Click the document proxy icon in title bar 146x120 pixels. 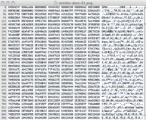pyautogui.click(x=56, y=3)
